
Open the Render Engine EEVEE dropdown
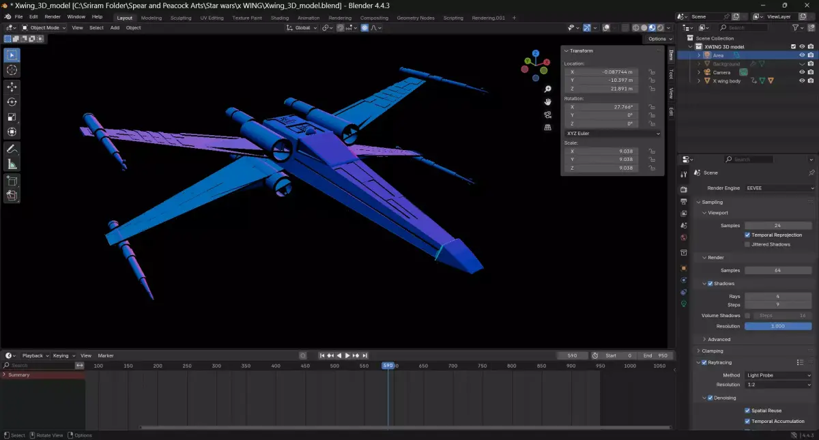tap(780, 188)
